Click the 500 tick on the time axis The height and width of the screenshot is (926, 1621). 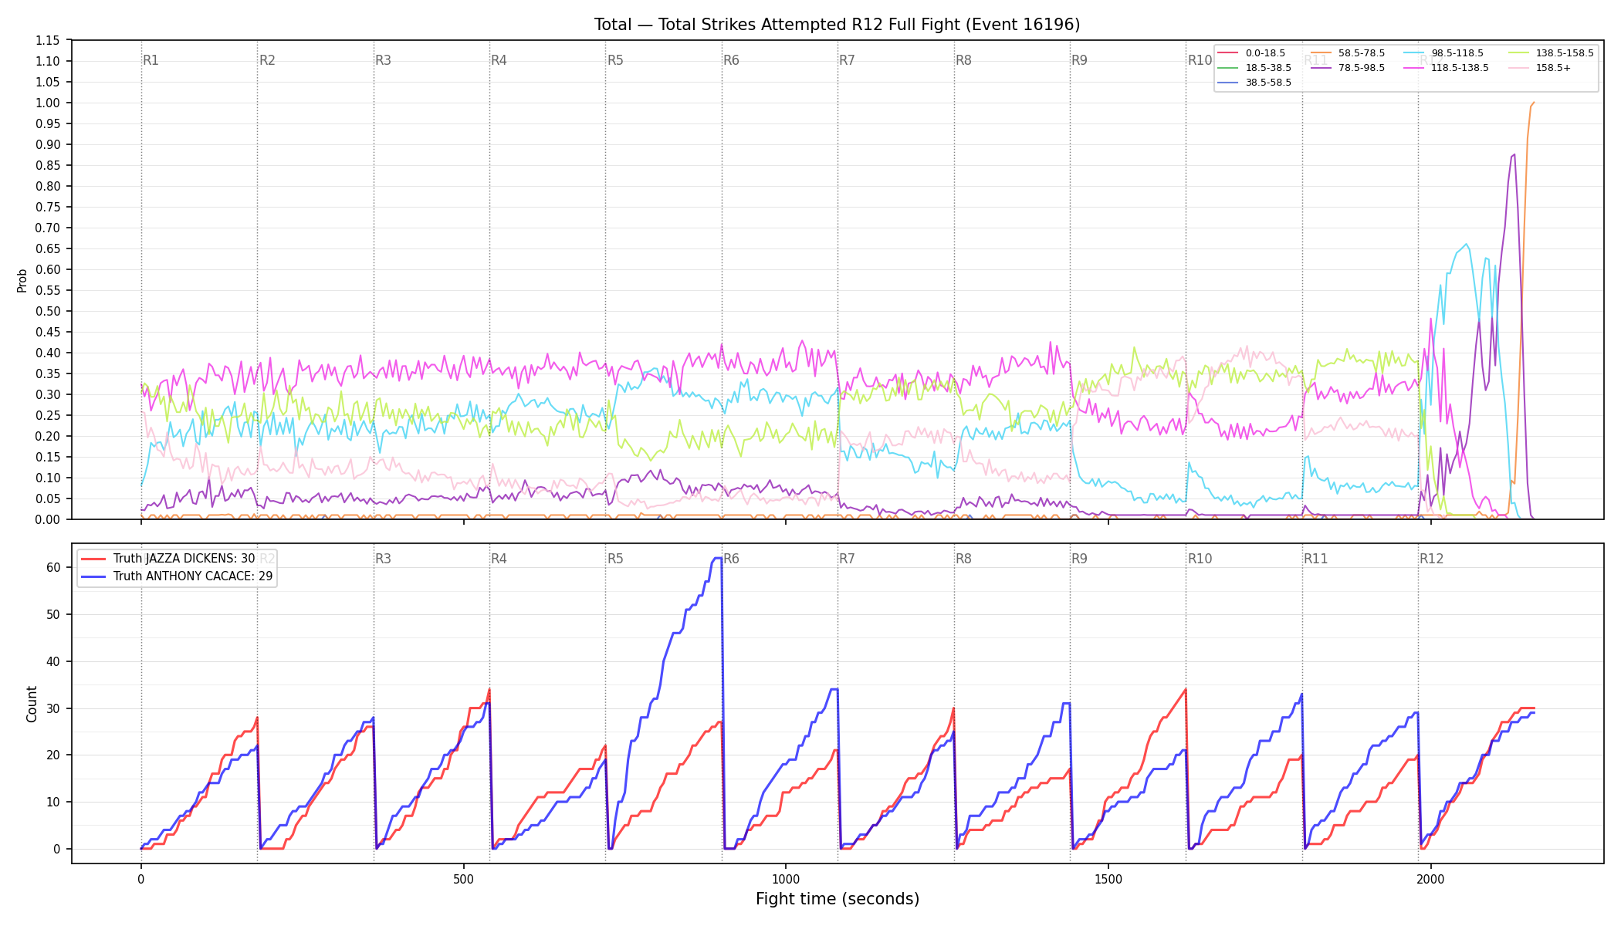tap(463, 879)
